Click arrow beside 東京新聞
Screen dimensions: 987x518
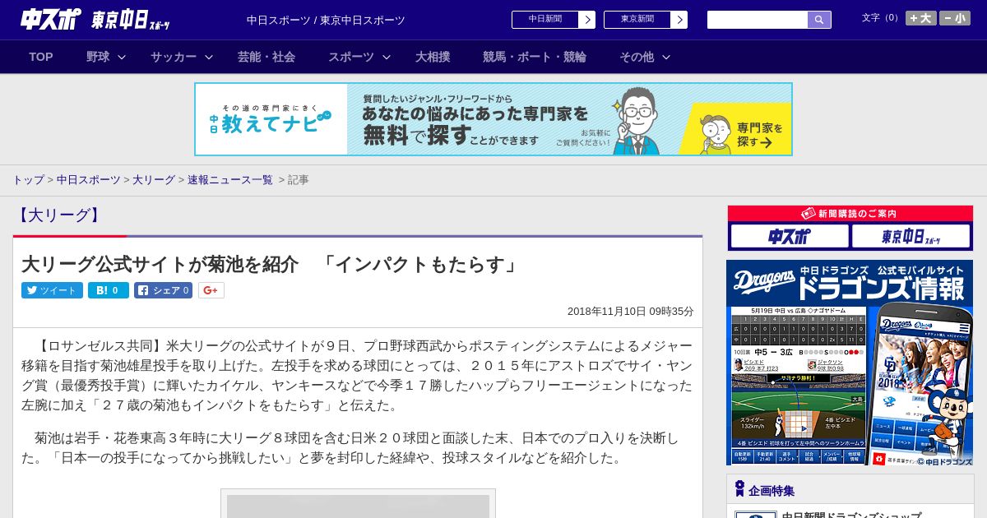point(679,20)
